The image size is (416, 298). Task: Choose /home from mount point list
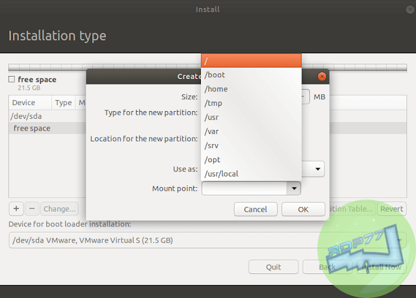coord(251,89)
